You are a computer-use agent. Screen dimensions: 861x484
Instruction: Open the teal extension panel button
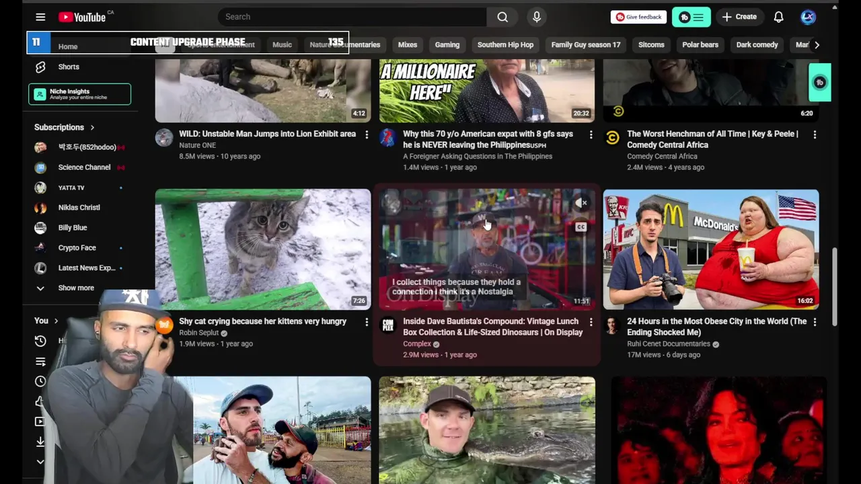pyautogui.click(x=691, y=17)
